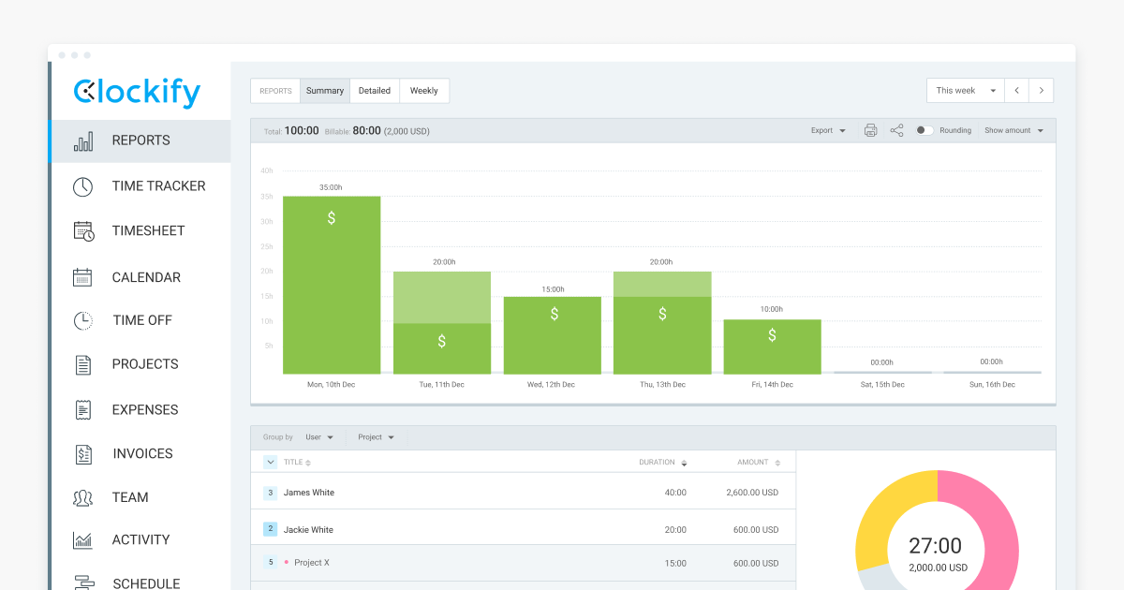Change the Group by User dropdown
The width and height of the screenshot is (1124, 590).
[x=320, y=436]
